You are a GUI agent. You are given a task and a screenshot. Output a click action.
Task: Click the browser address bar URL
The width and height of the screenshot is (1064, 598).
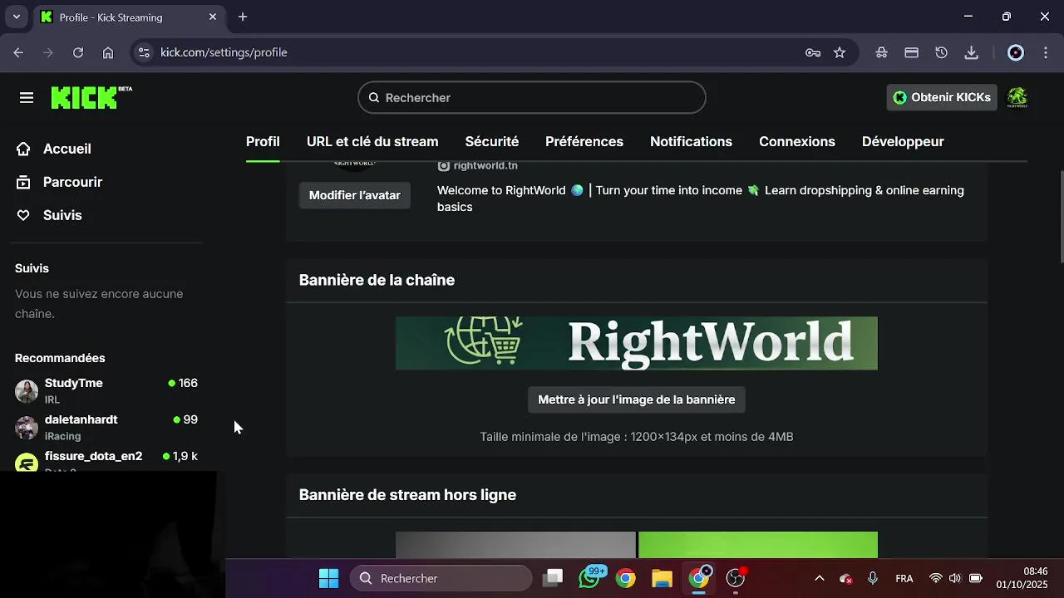(x=224, y=52)
